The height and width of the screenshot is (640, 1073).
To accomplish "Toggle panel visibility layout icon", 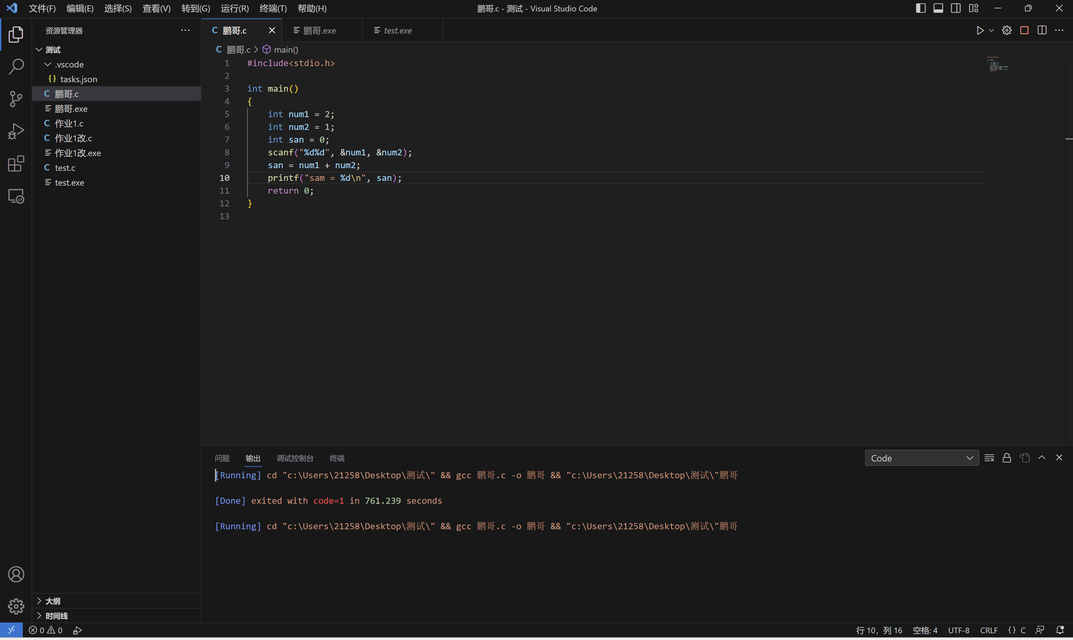I will (x=938, y=8).
